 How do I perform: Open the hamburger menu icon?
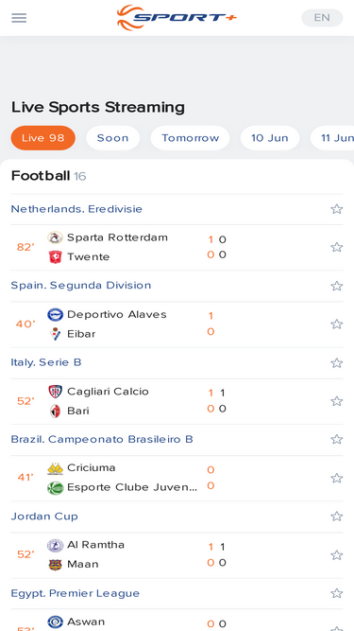pyautogui.click(x=19, y=18)
